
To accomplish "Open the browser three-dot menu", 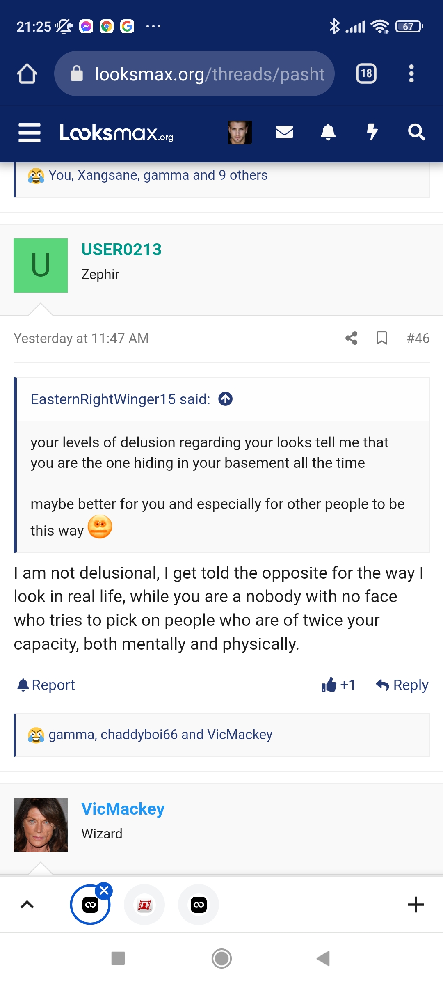I will (x=411, y=74).
